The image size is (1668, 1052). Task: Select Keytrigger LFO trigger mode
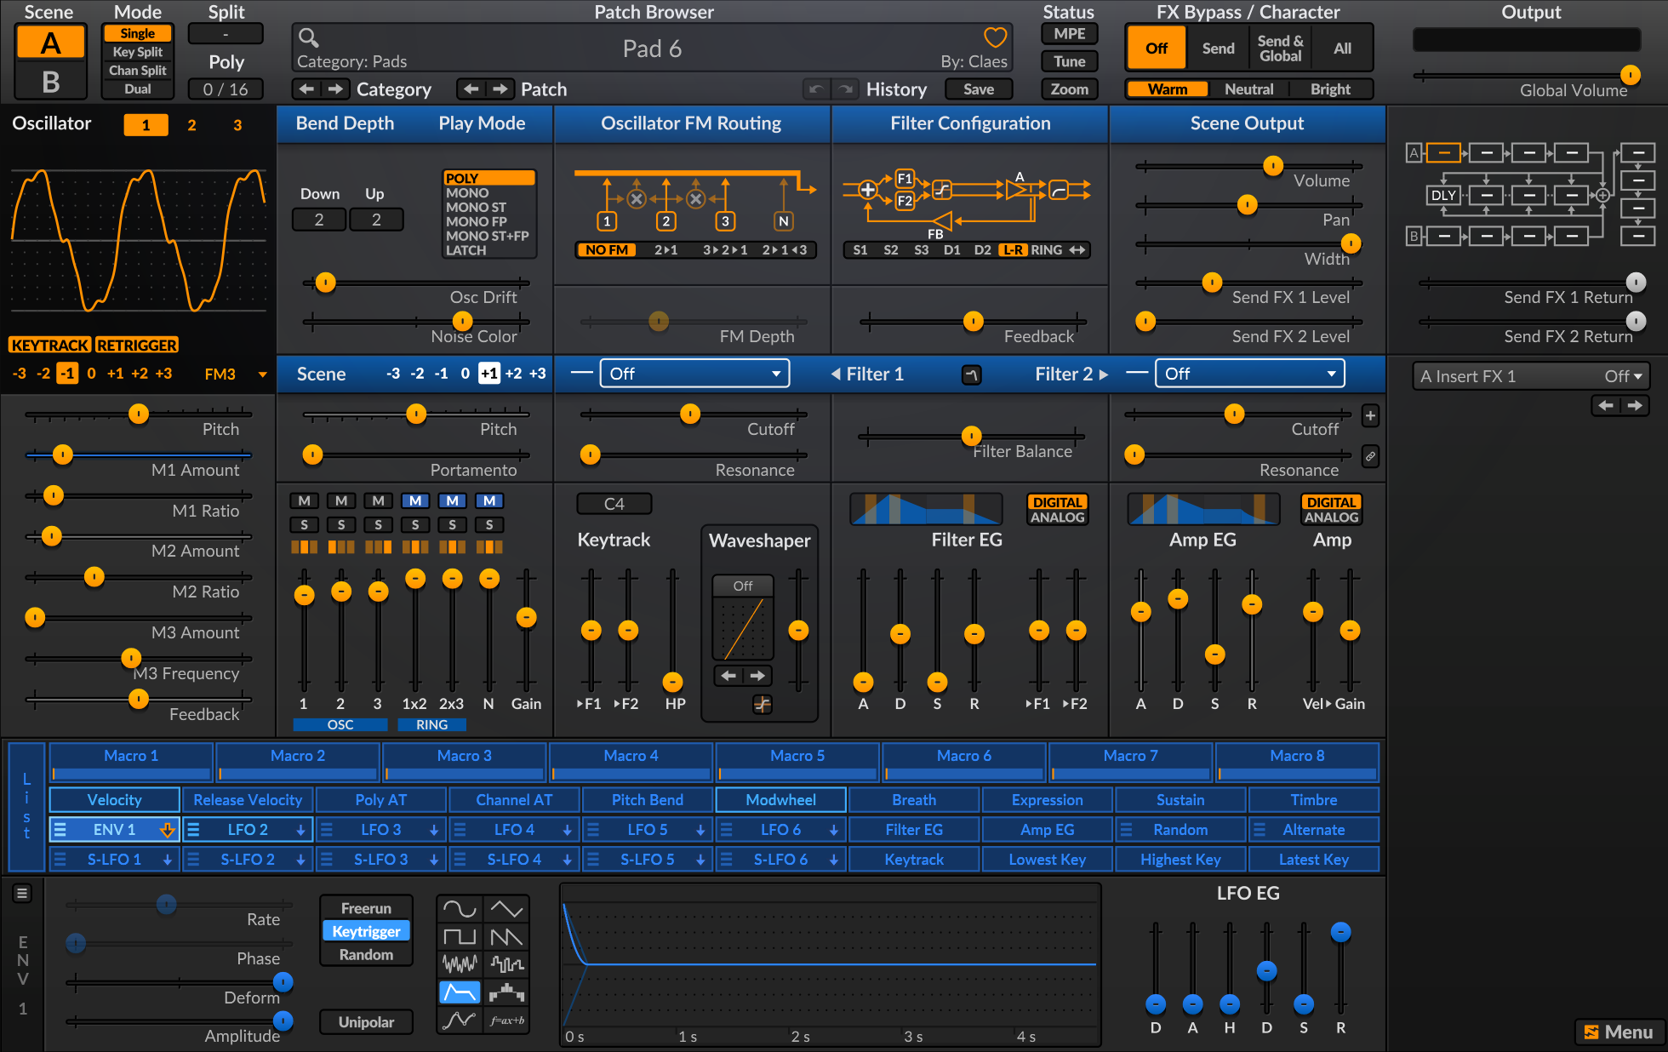(x=366, y=931)
